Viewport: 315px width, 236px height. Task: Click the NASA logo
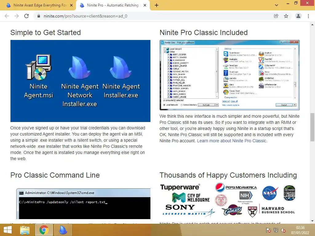(x=270, y=193)
